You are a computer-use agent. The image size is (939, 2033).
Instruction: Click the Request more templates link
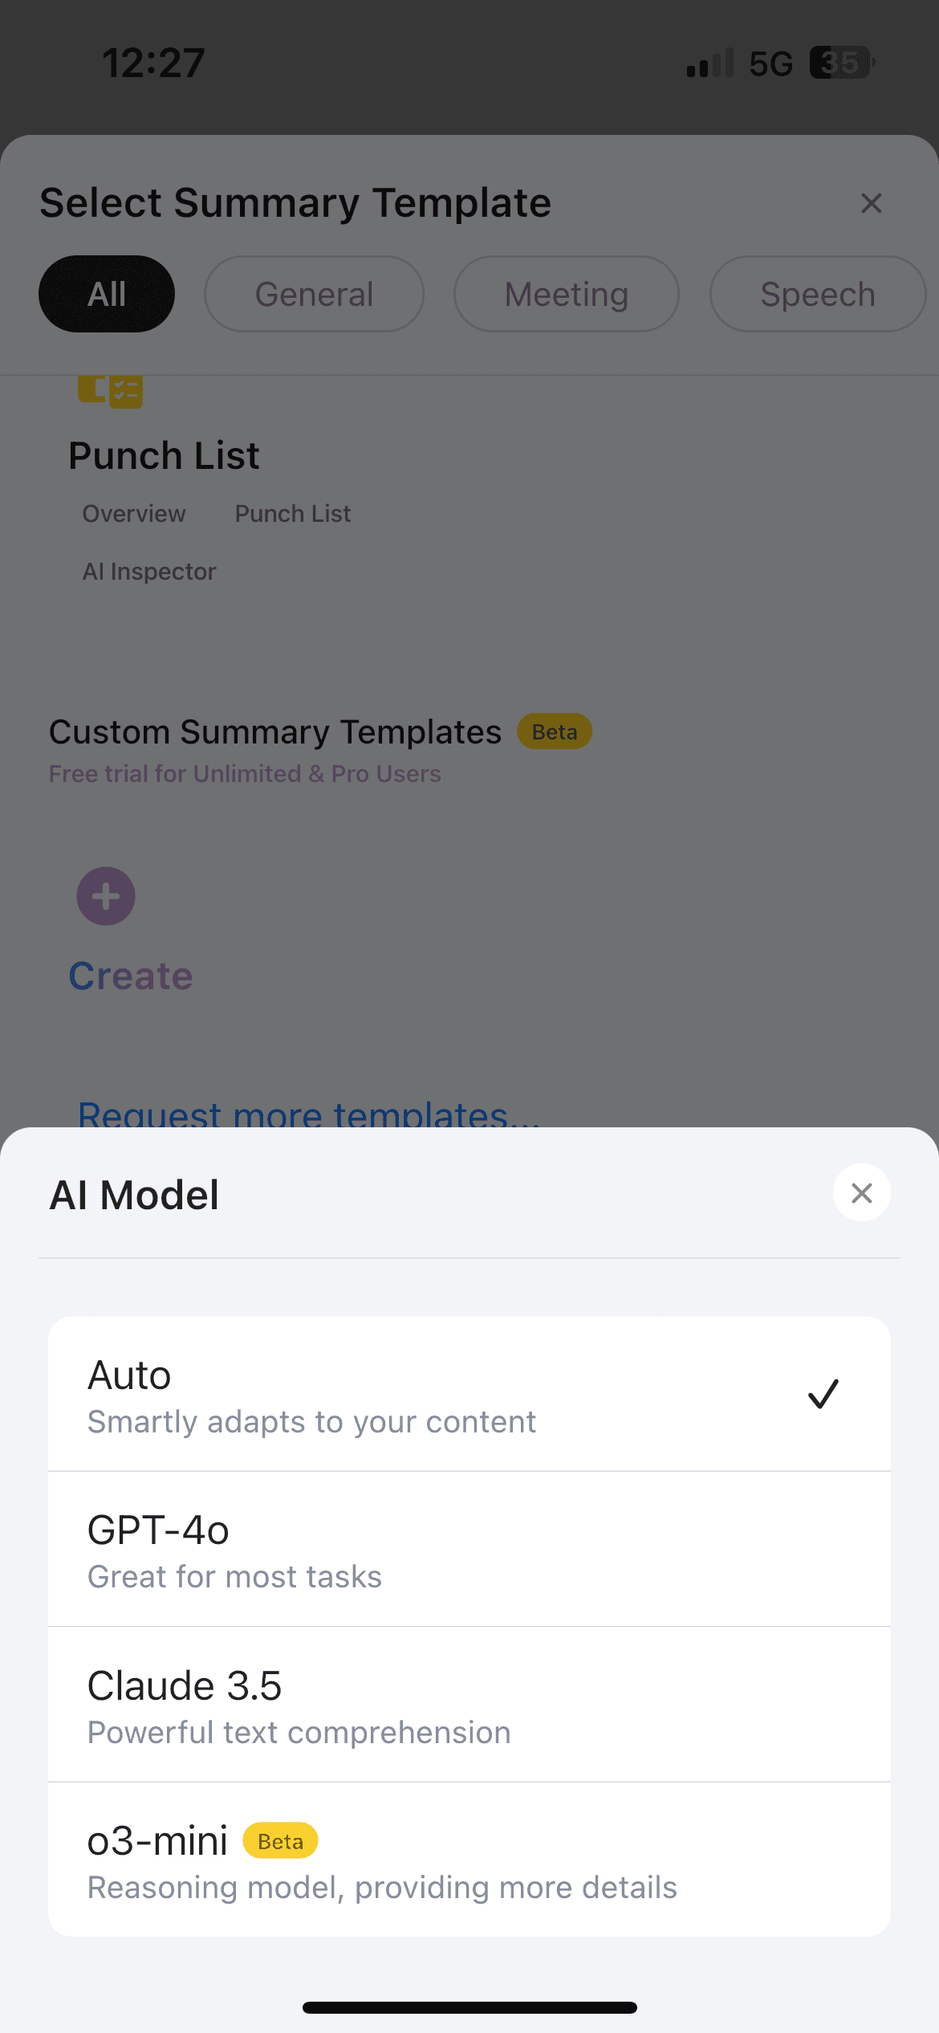tap(309, 1114)
